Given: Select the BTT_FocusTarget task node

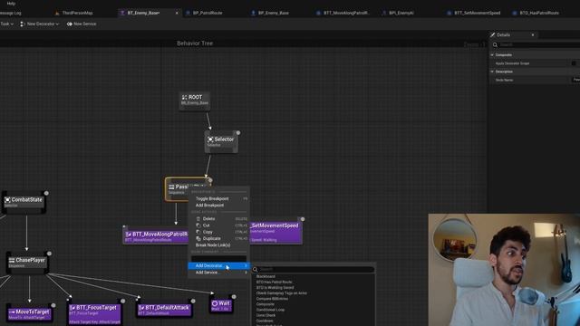Looking at the screenshot, I should click(94, 312).
